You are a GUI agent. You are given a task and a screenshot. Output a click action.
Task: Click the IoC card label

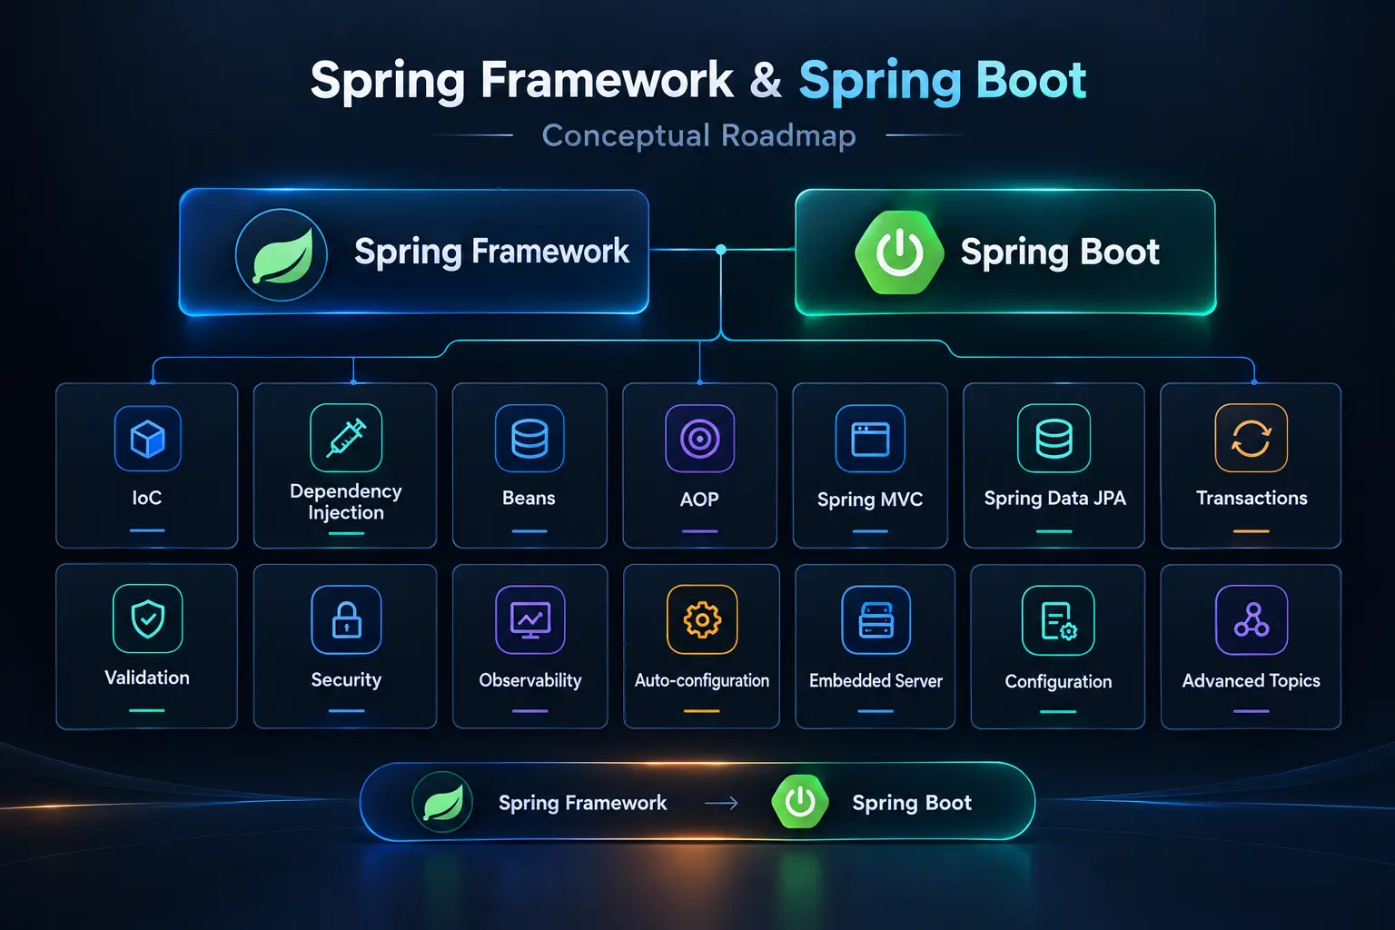(147, 498)
